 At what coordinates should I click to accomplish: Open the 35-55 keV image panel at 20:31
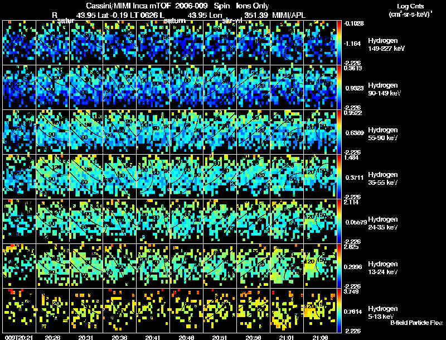pyautogui.click(x=86, y=177)
